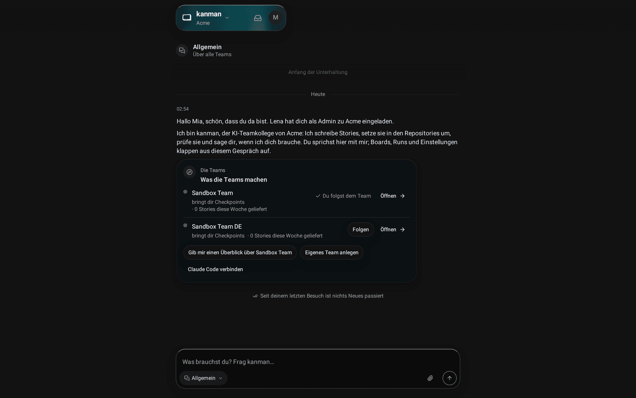
Task: Attach a file with the paperclip icon
Action: click(430, 378)
